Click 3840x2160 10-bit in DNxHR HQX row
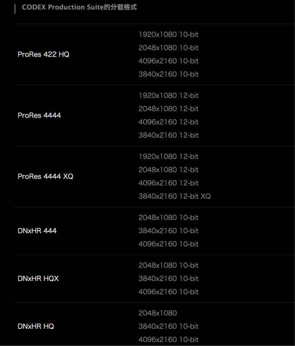This screenshot has height=346, width=295. pos(168,279)
